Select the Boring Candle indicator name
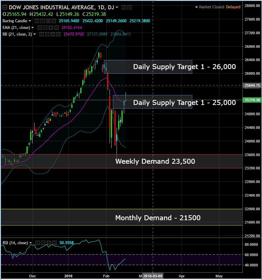The width and height of the screenshot is (262, 280). pos(15,21)
